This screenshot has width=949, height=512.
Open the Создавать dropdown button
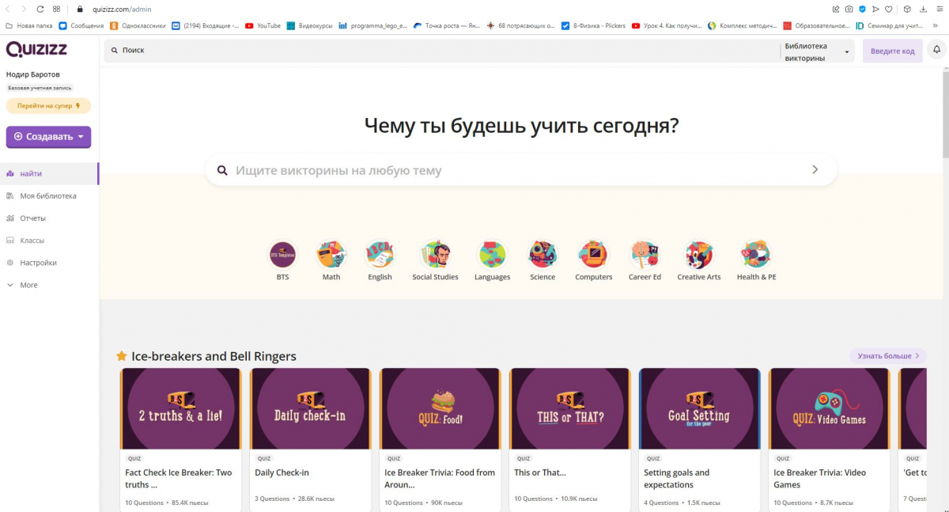48,137
